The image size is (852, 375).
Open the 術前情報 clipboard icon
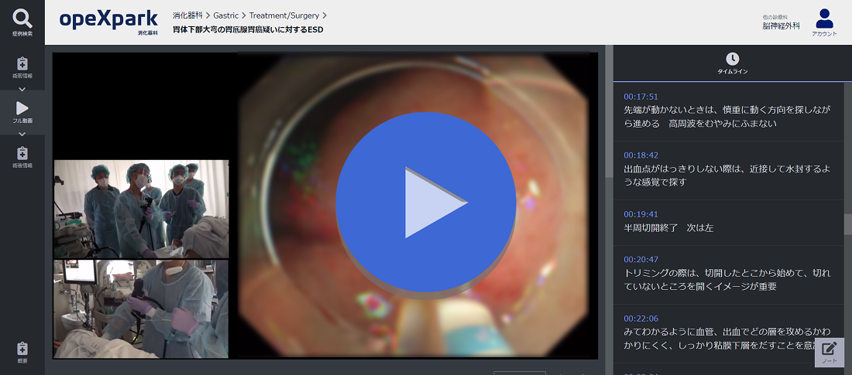click(22, 63)
